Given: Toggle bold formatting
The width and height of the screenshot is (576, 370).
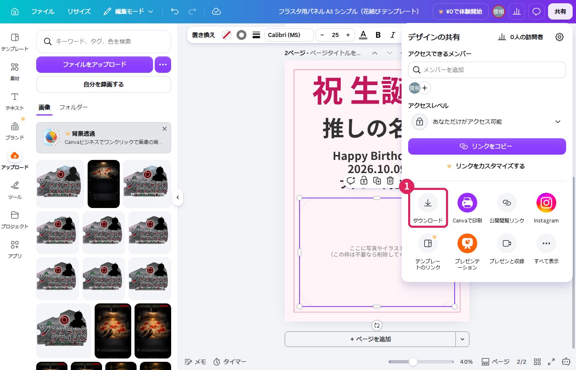Looking at the screenshot, I should pos(378,35).
